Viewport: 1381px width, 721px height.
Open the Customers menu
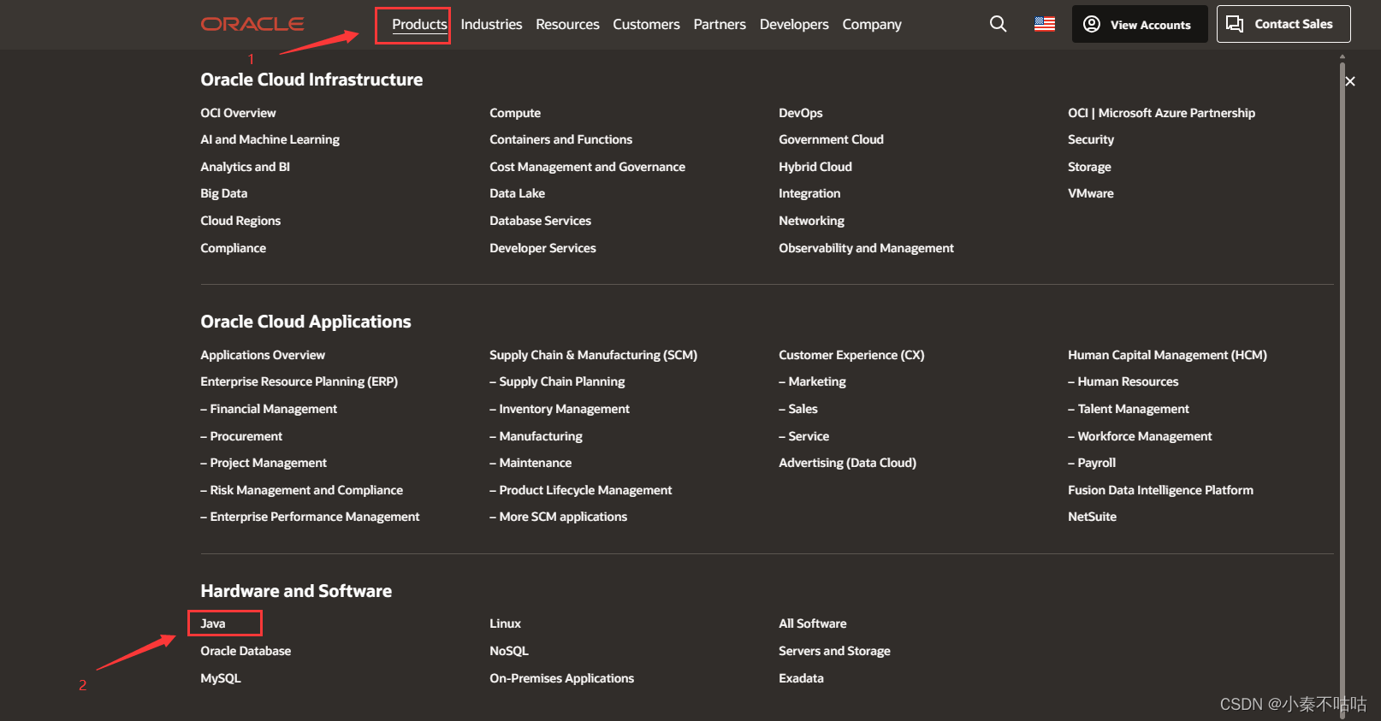click(x=646, y=24)
